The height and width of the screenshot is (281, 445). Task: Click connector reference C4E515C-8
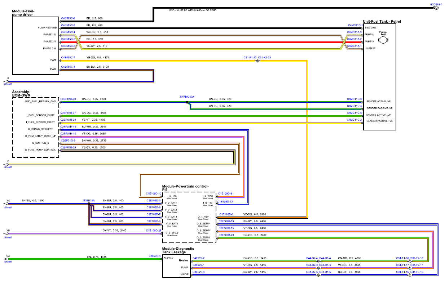click(68, 18)
